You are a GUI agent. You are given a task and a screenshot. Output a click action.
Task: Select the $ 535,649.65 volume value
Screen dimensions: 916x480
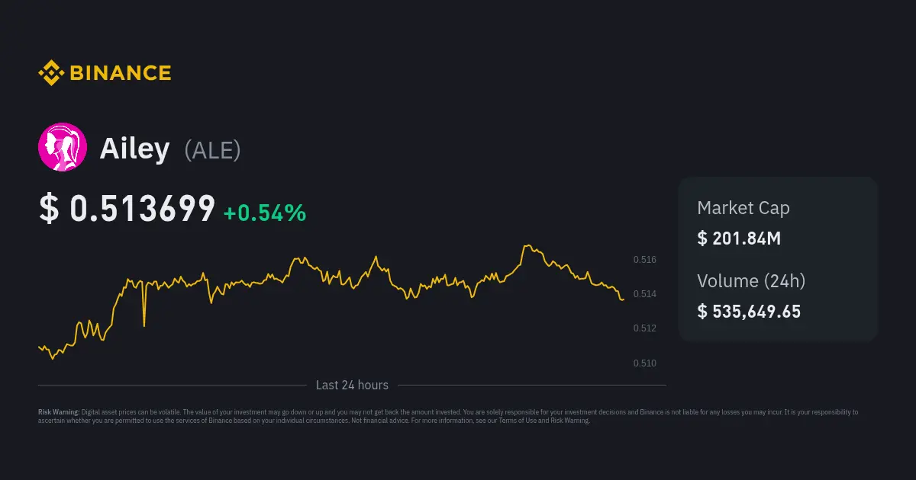[748, 311]
